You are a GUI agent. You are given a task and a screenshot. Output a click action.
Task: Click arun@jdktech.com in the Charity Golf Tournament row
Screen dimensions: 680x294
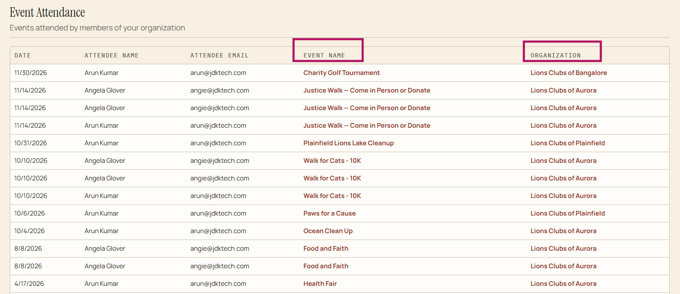218,73
